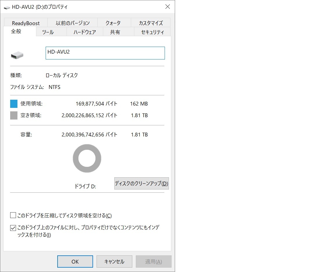Switch to the ハードウェア tab
335x272 pixels.
pos(85,32)
